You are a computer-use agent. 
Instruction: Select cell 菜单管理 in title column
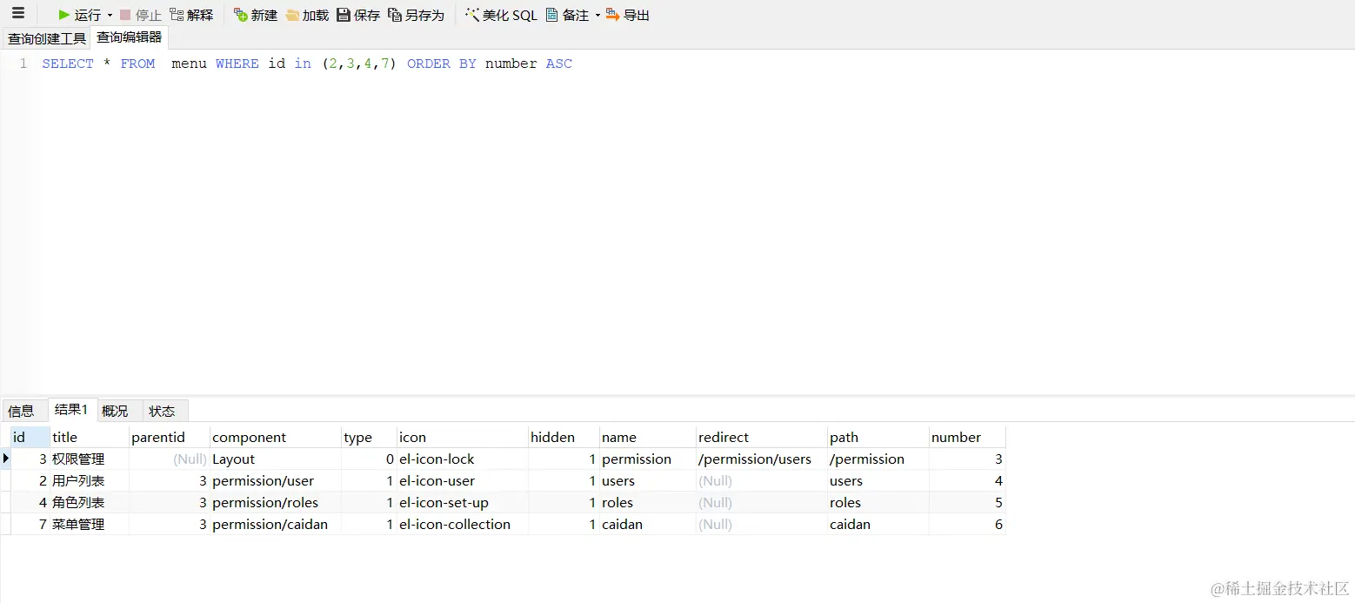90,524
